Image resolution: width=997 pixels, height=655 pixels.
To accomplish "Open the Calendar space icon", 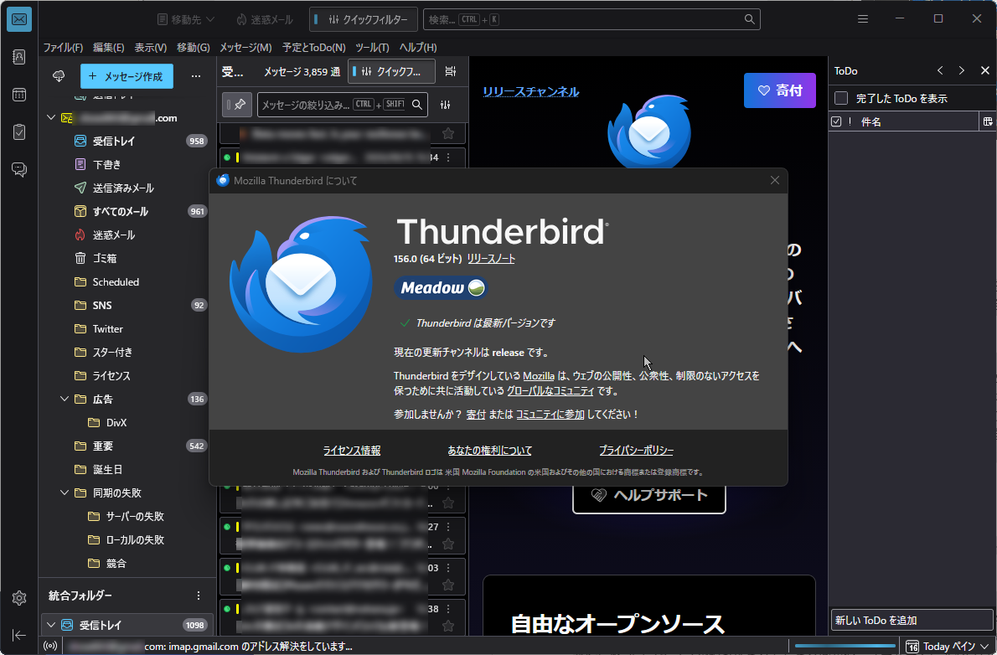I will pos(19,95).
